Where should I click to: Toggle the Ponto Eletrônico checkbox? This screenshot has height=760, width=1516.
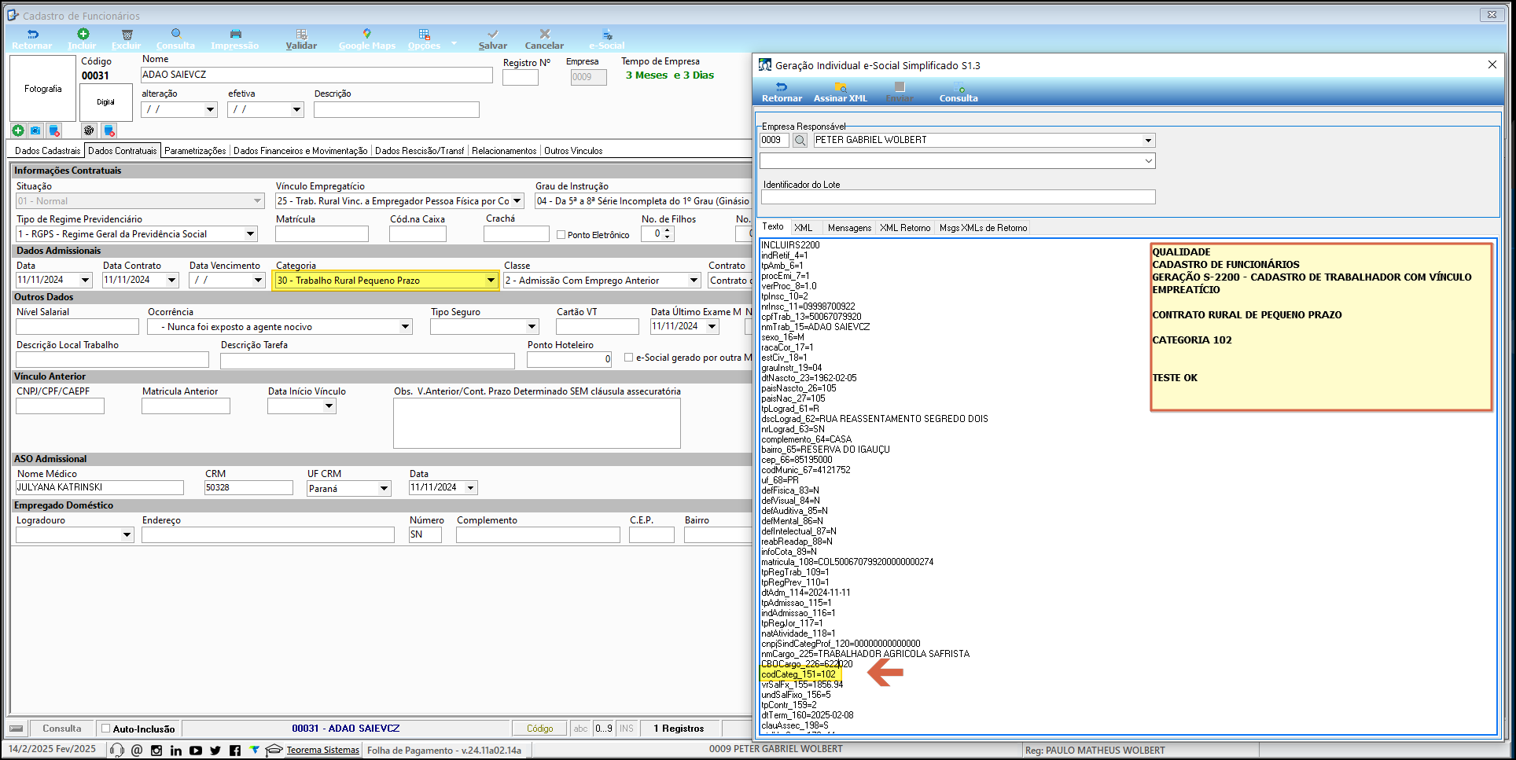pyautogui.click(x=561, y=234)
